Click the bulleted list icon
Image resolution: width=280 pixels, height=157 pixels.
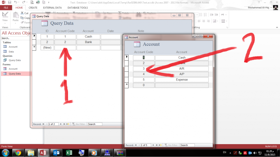(x=201, y=15)
